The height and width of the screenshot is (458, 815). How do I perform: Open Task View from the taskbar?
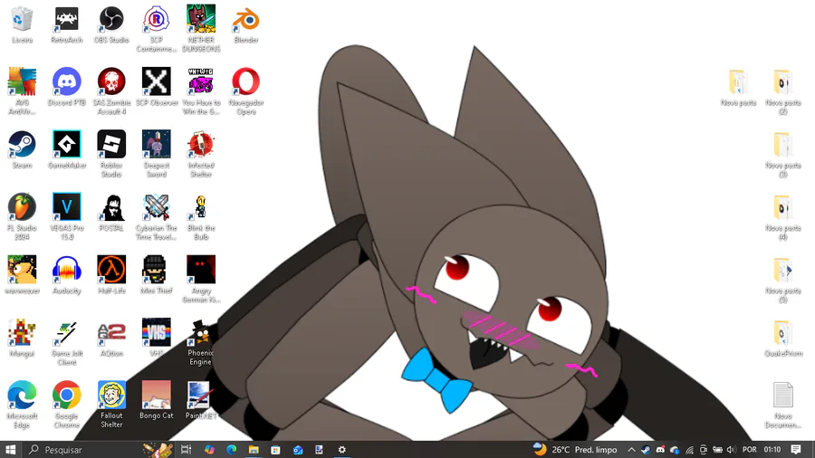point(186,450)
